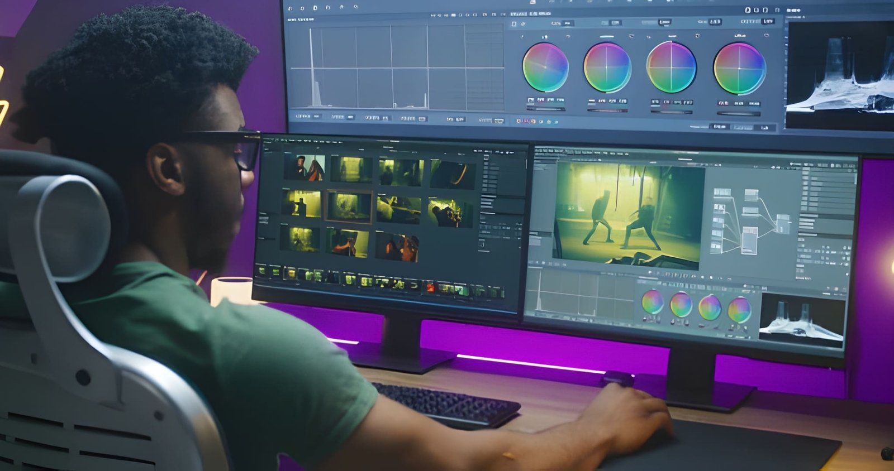
Task: Click the second color wheel on right monitor
Action: tap(681, 305)
